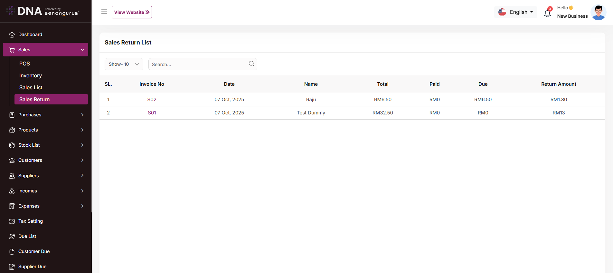Open the POS menu item
Screen dimensions: 613x273
pos(24,64)
